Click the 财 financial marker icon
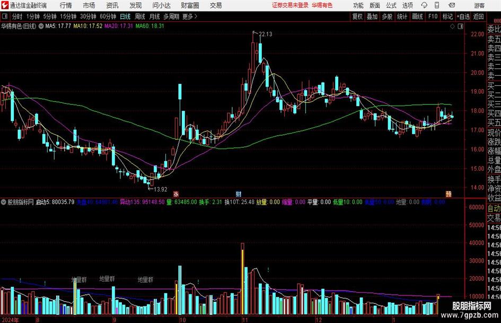This screenshot has height=323, width=501. 239,194
